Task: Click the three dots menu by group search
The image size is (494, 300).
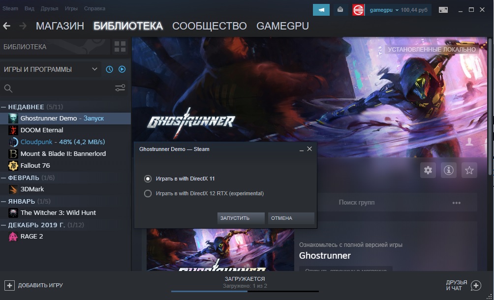Action: click(x=457, y=203)
